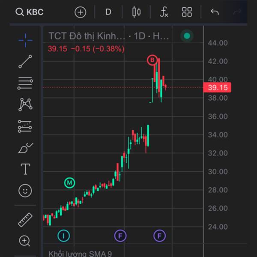Undo the last chart action
The width and height of the screenshot is (257, 257).
pyautogui.click(x=215, y=12)
